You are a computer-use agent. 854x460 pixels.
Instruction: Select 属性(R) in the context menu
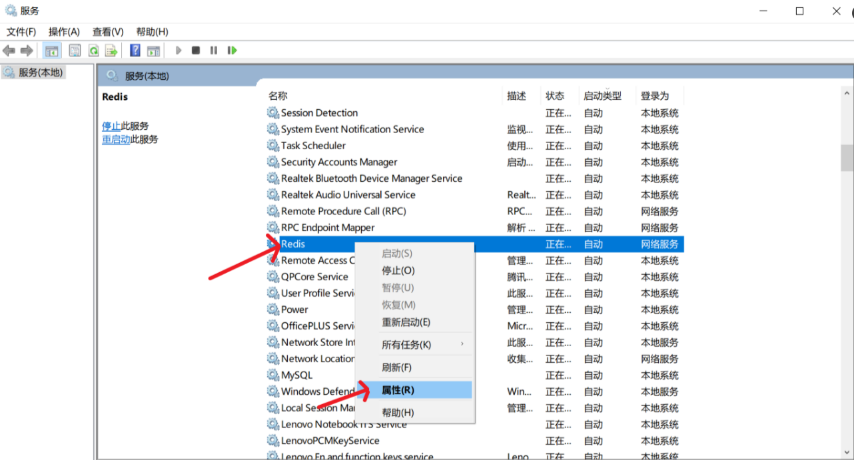tap(398, 391)
